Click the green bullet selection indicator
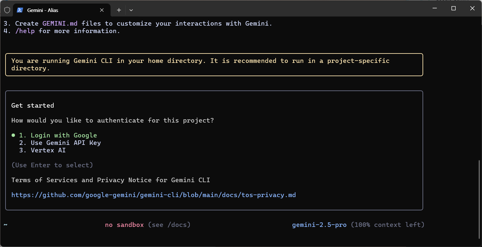This screenshot has width=482, height=247. 13,135
